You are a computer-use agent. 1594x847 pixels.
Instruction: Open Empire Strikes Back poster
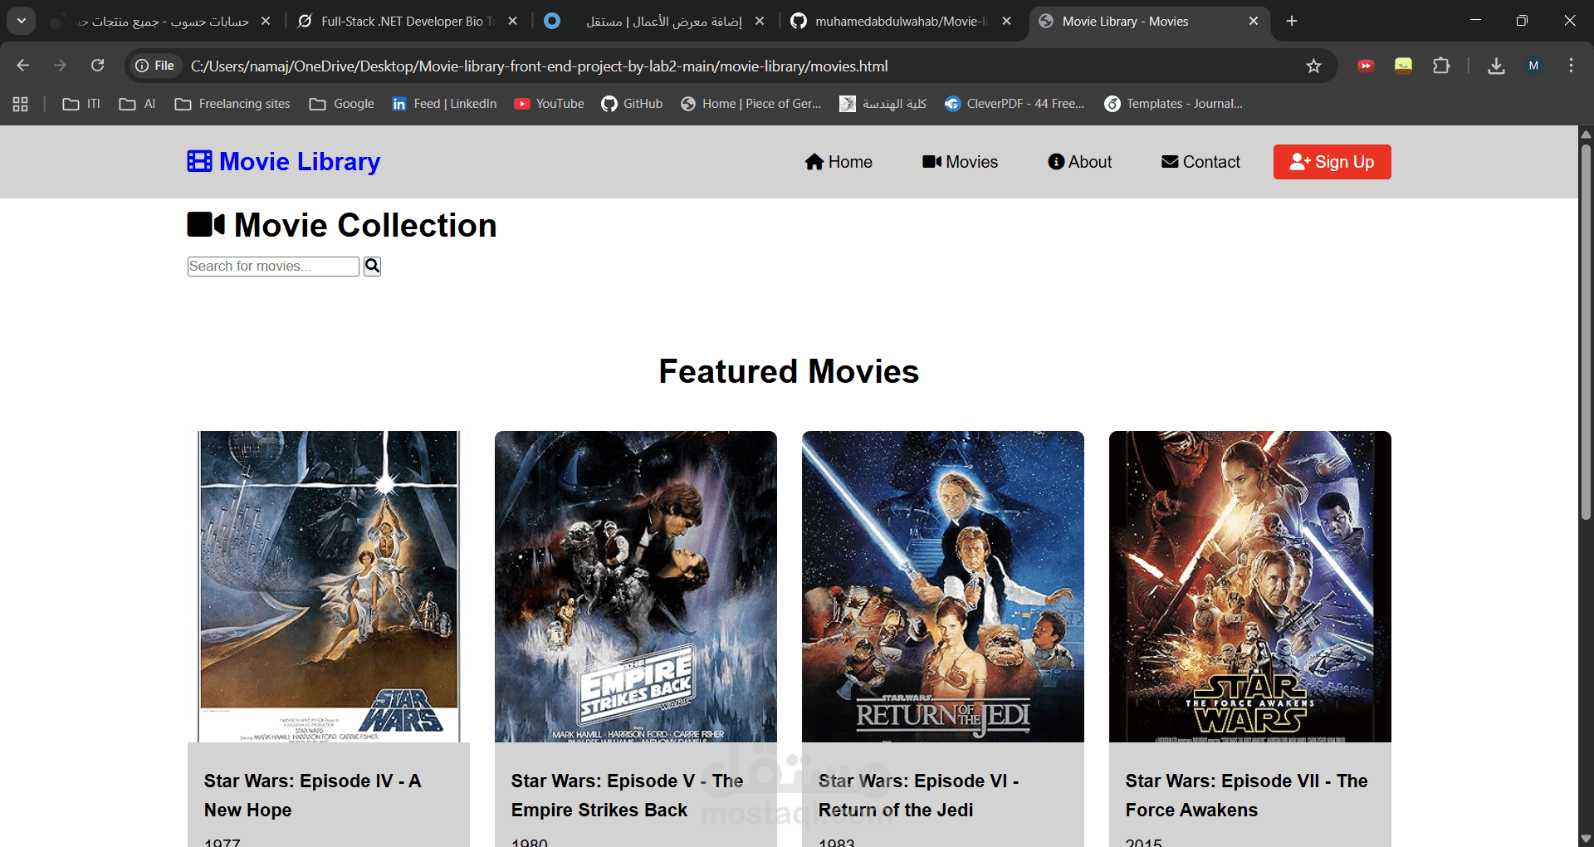click(636, 586)
